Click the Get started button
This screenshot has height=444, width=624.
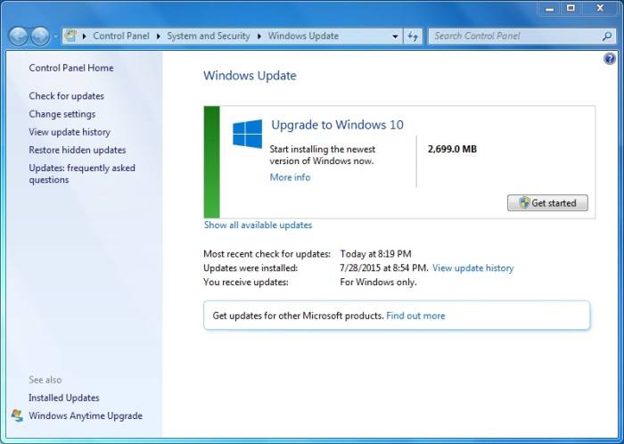click(x=547, y=202)
